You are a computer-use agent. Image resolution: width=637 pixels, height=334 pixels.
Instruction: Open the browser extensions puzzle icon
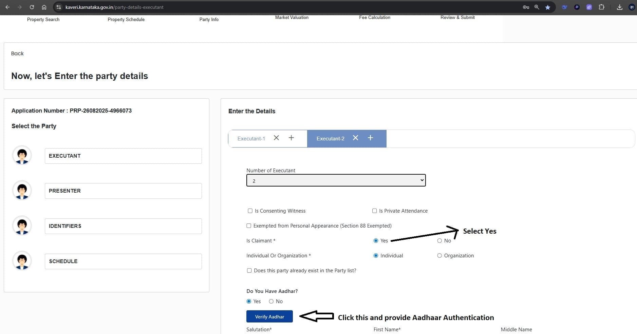pyautogui.click(x=601, y=7)
